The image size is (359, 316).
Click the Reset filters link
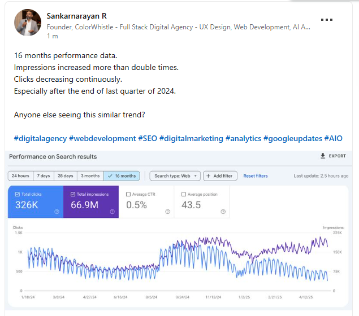pyautogui.click(x=256, y=176)
